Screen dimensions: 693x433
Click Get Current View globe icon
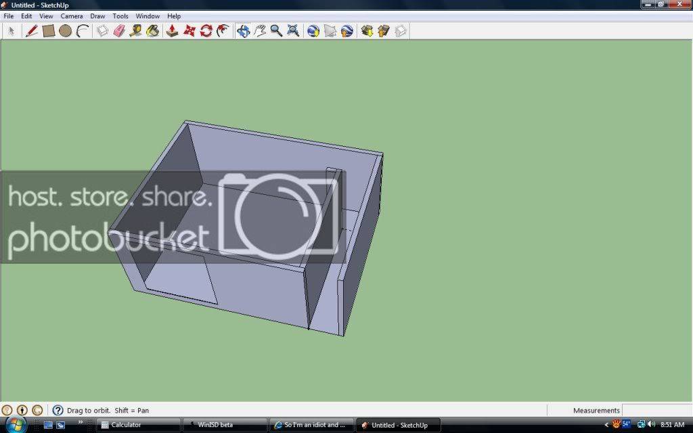[313, 31]
